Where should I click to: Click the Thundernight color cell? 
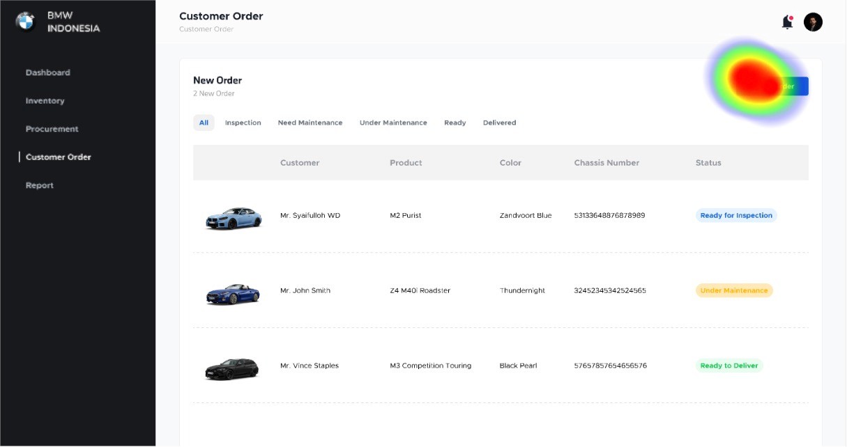click(522, 291)
